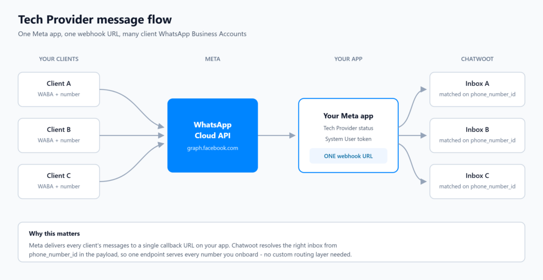Click matched on phone_number_id under Inbox C
This screenshot has width=543, height=280.
(477, 186)
